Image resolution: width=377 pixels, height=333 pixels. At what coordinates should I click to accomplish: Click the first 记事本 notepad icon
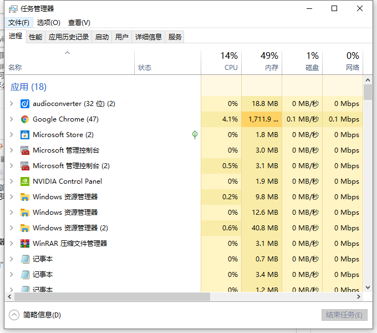pos(24,259)
